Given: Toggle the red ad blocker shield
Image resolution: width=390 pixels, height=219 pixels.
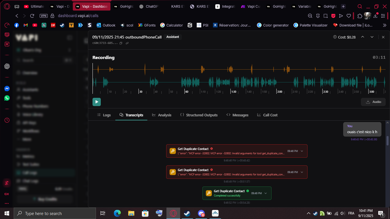Looking at the screenshot, I should [x=333, y=16].
